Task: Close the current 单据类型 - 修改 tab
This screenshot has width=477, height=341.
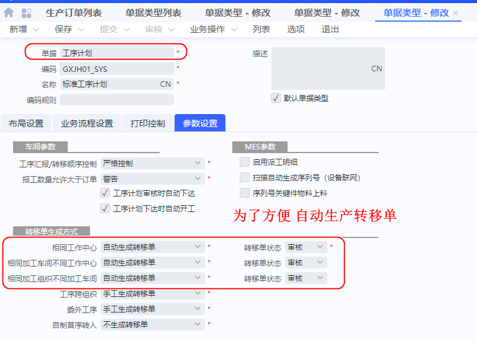Action: pyautogui.click(x=457, y=13)
